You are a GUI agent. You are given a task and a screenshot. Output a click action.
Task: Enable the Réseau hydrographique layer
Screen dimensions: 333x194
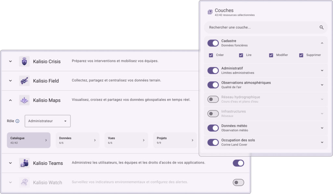(213, 99)
